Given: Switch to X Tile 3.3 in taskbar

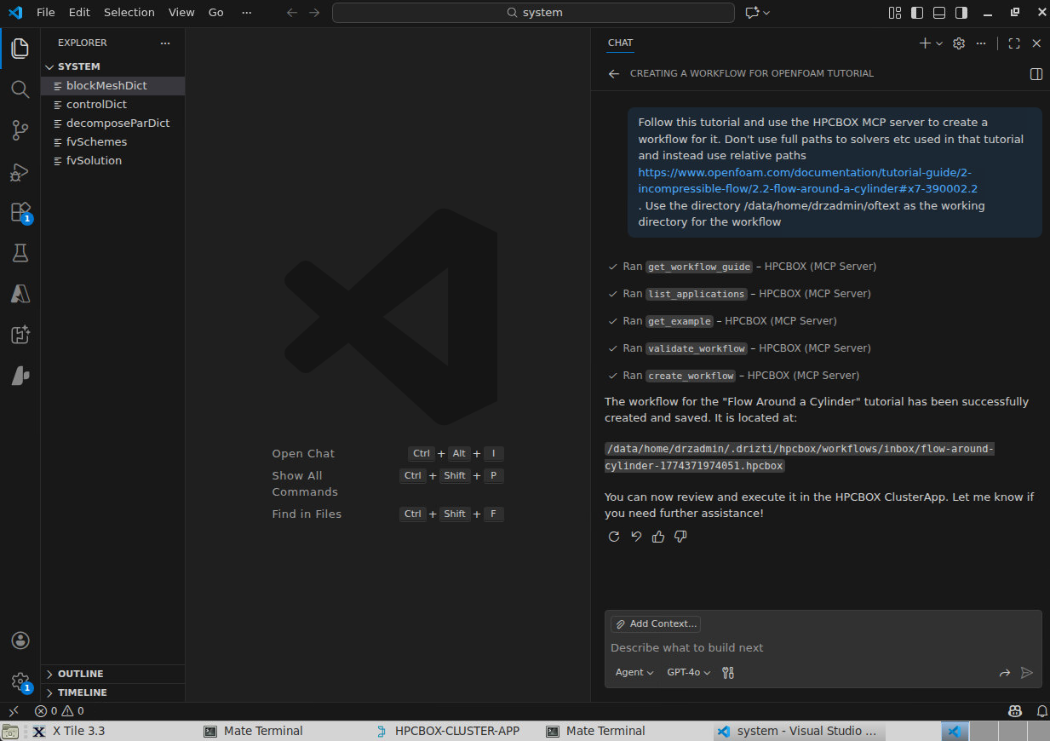Looking at the screenshot, I should [78, 731].
